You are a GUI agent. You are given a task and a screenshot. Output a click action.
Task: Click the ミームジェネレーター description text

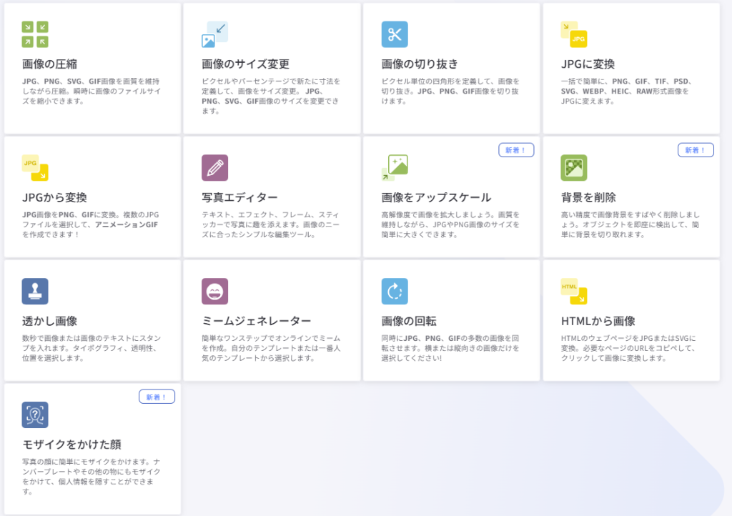pos(272,348)
